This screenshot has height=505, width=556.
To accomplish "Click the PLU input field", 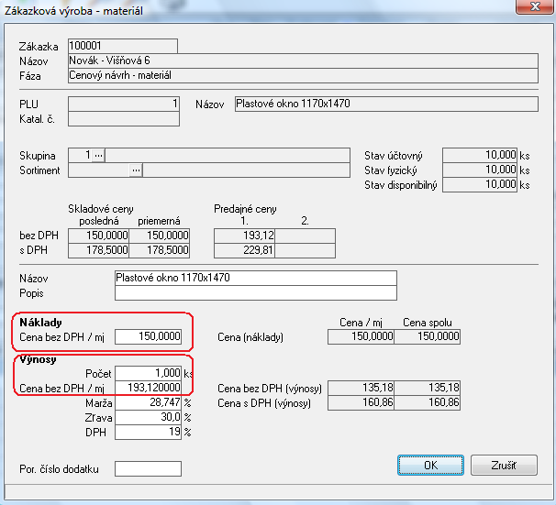I will [123, 104].
